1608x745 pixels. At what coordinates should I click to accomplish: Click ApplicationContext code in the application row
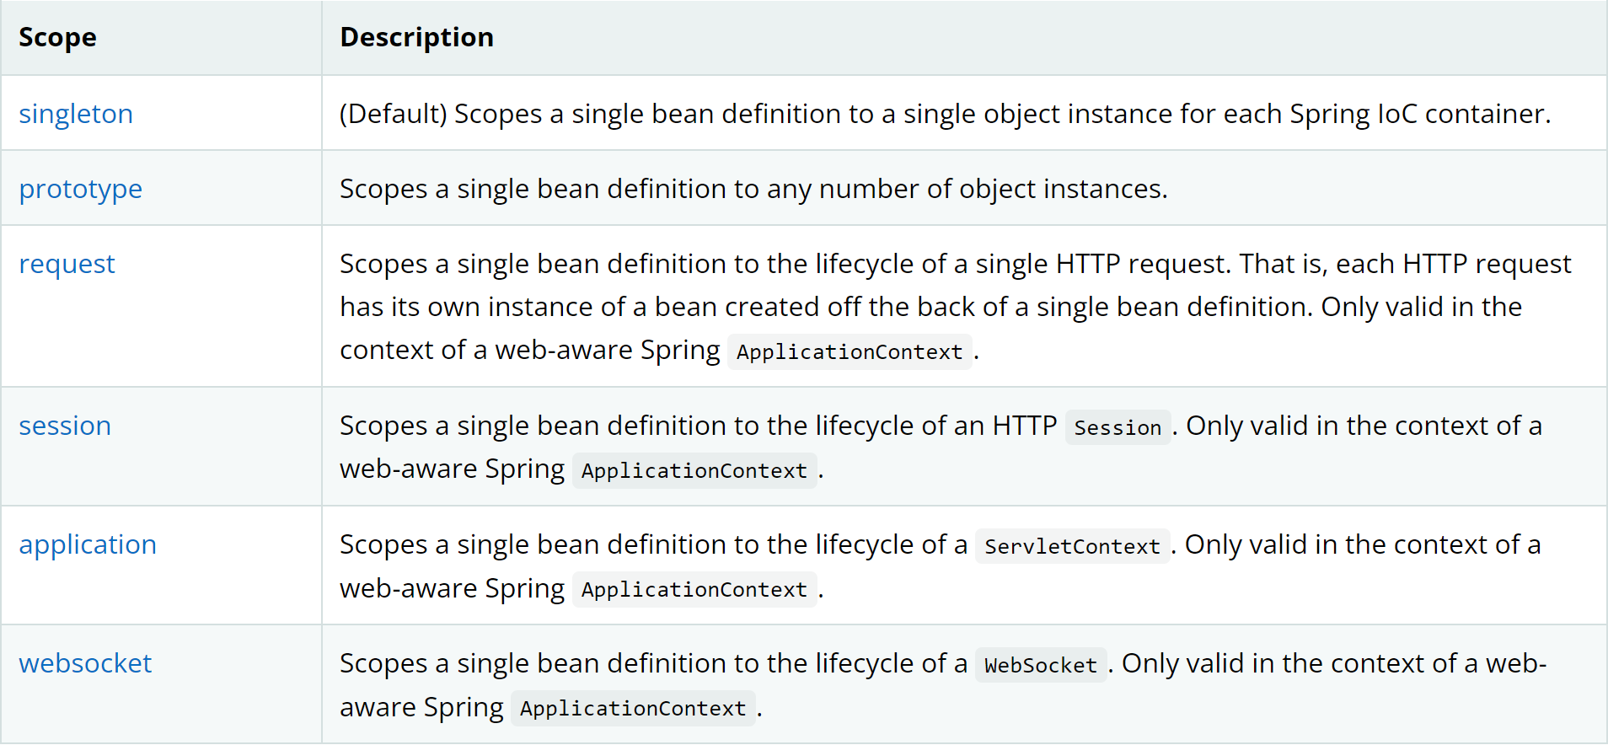tap(694, 590)
